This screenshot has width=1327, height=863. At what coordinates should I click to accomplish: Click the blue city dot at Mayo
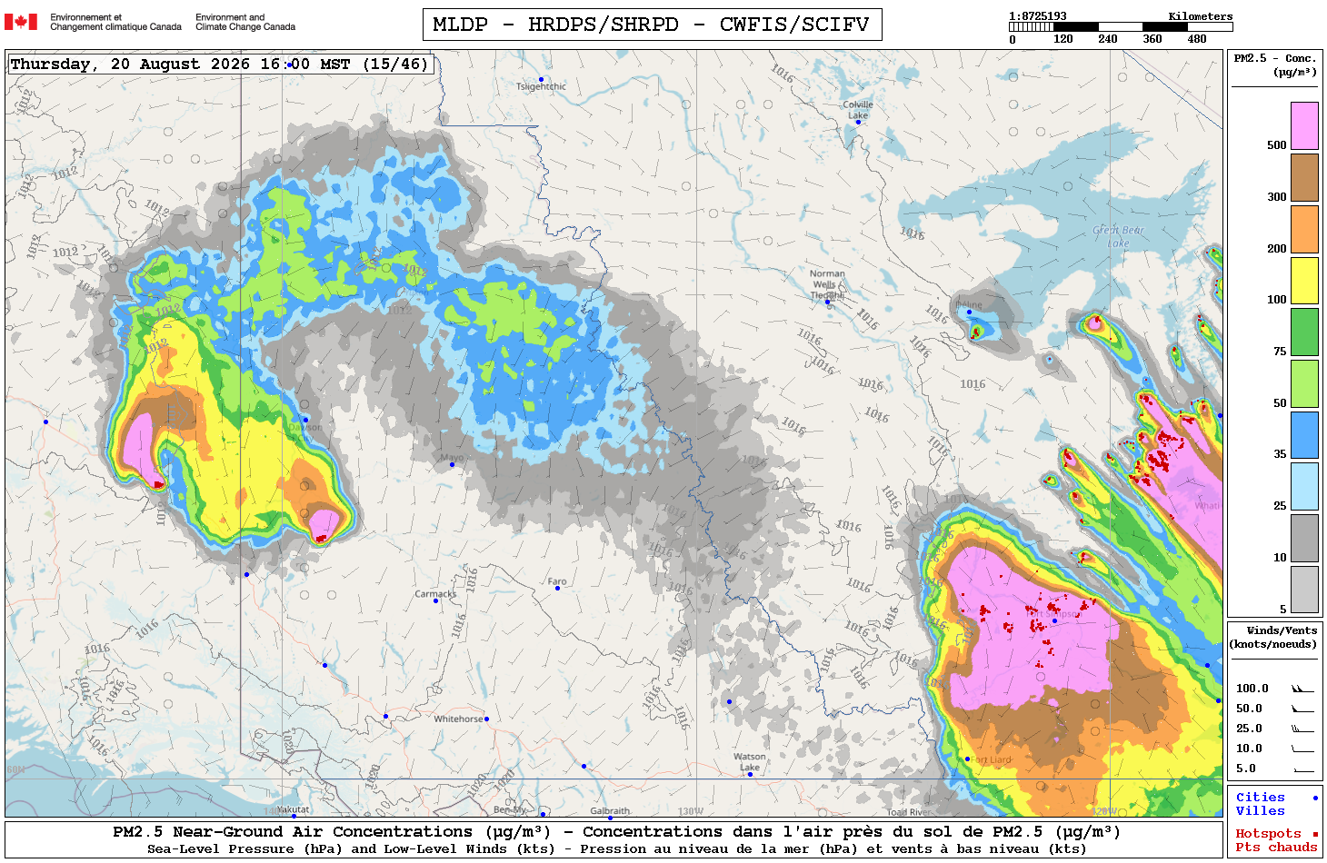pyautogui.click(x=452, y=465)
